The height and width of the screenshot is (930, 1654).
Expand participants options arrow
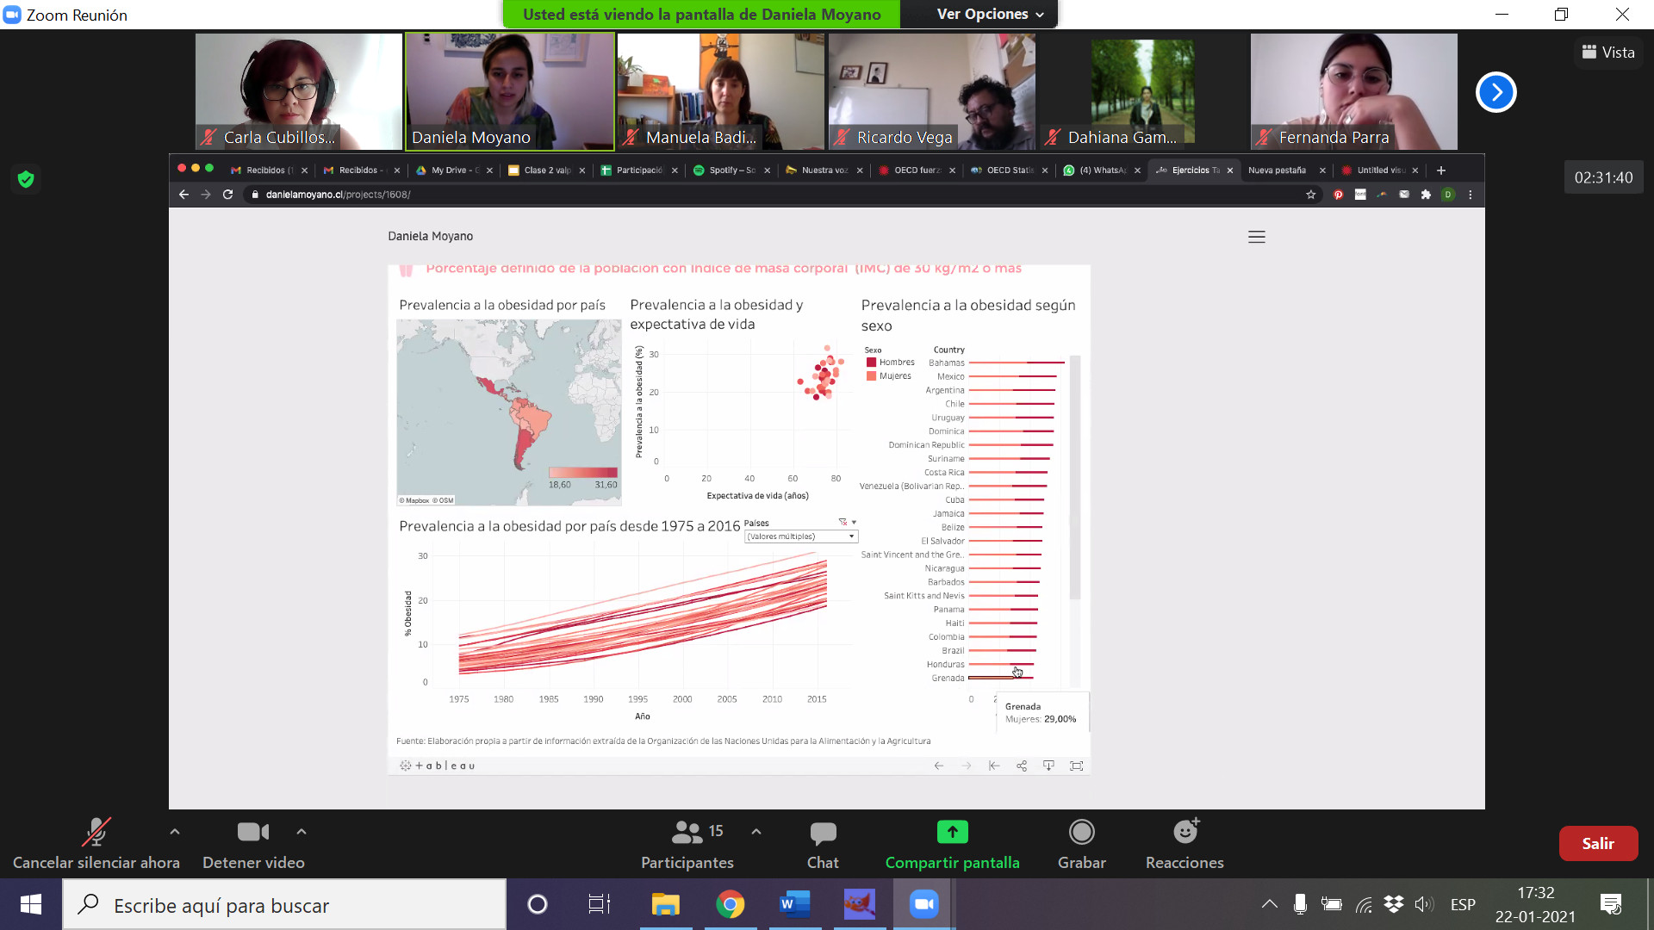(x=756, y=832)
